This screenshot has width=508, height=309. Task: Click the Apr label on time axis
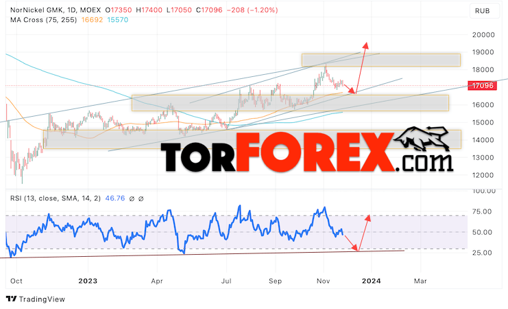click(x=157, y=281)
